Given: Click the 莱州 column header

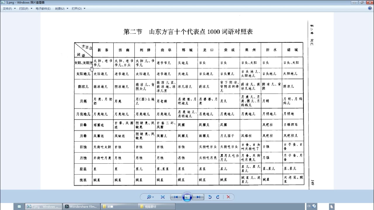Looking at the screenshot, I should (250, 50).
